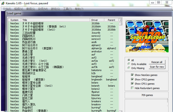Select the blazstar game row

click(63, 95)
